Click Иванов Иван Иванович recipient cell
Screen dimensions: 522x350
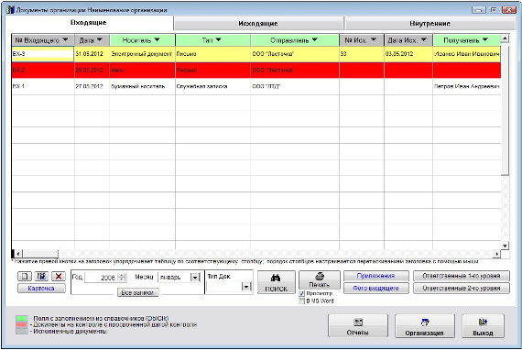click(467, 54)
